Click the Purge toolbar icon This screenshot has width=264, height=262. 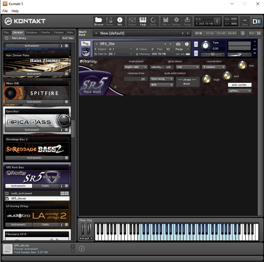pos(187,22)
